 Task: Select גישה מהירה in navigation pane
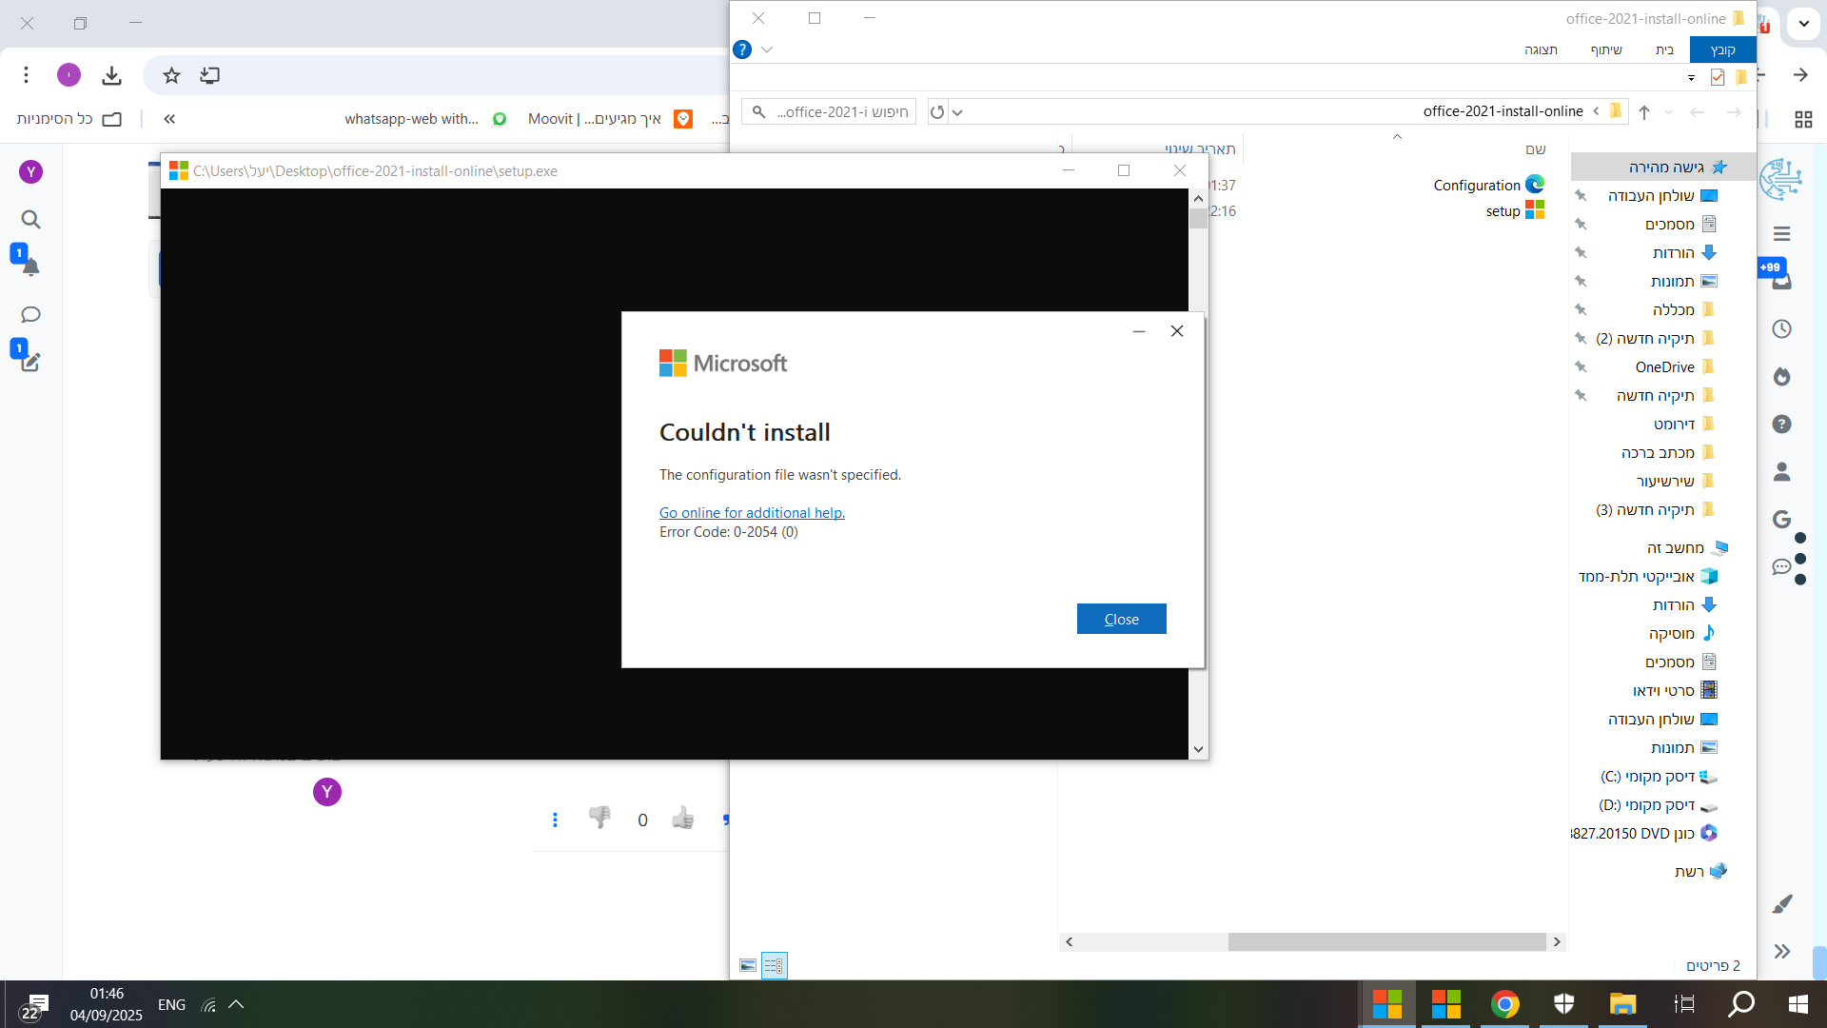(1663, 167)
